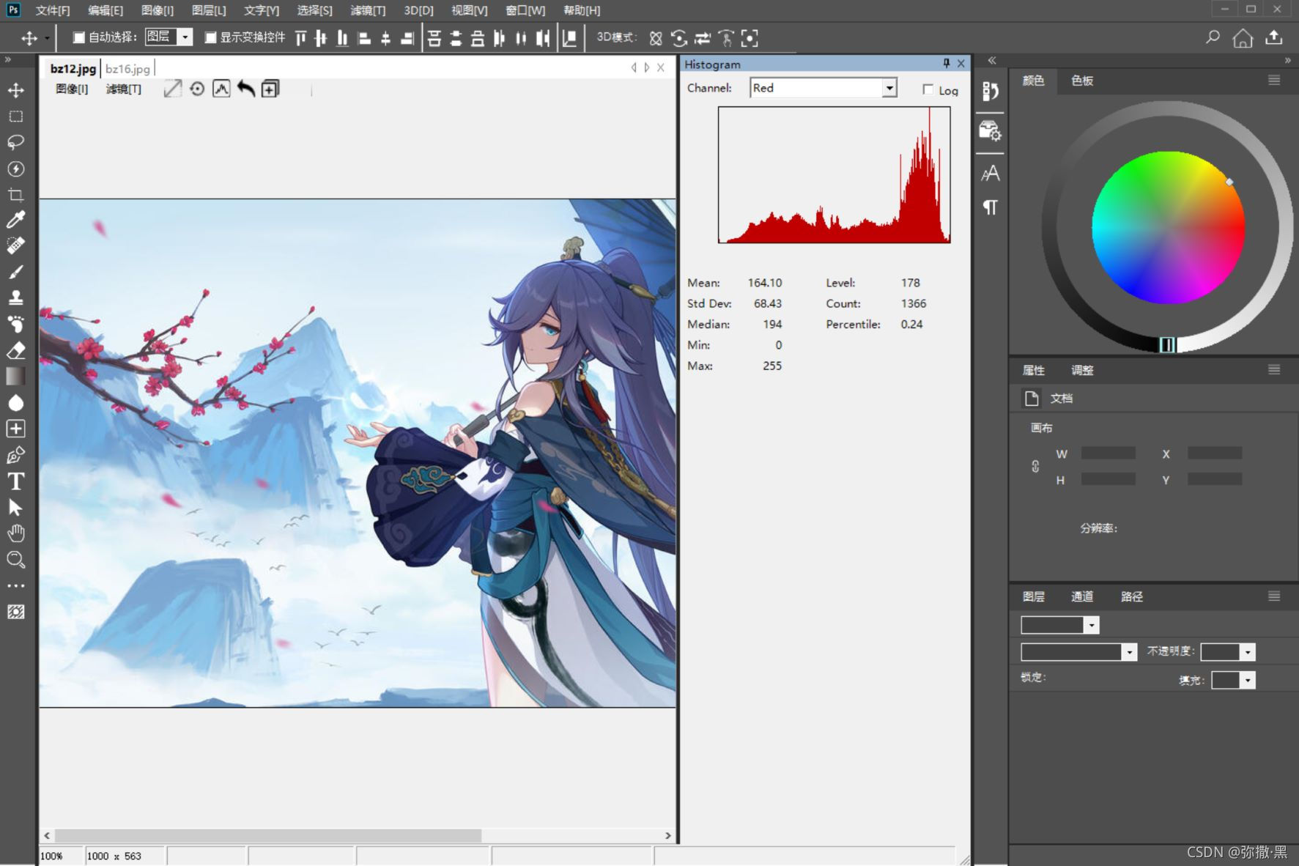Select the Crop tool
This screenshot has width=1299, height=866.
(x=15, y=195)
